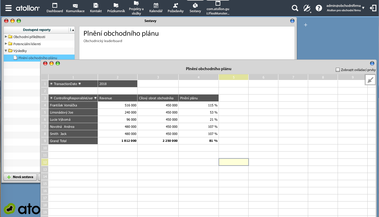Open the Kalendář module
This screenshot has height=217, width=379.
click(x=156, y=8)
